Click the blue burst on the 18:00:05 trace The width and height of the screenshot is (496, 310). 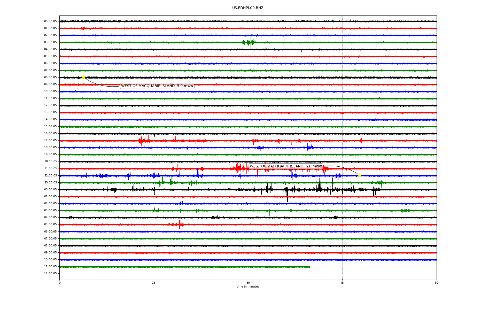(x=309, y=147)
